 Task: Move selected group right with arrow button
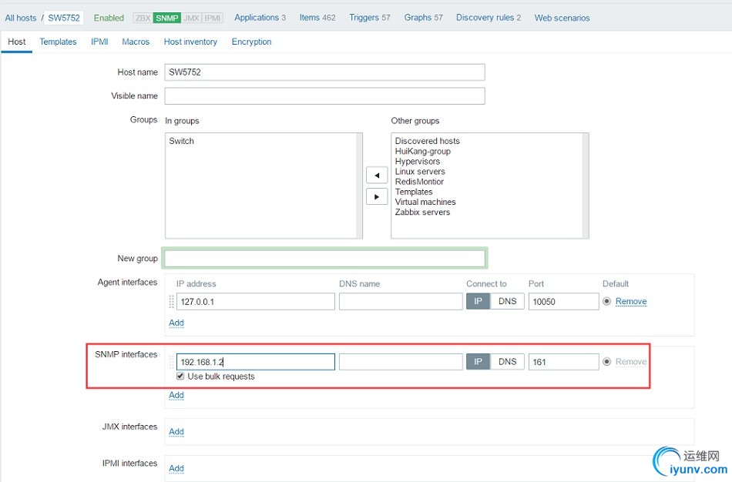click(377, 196)
